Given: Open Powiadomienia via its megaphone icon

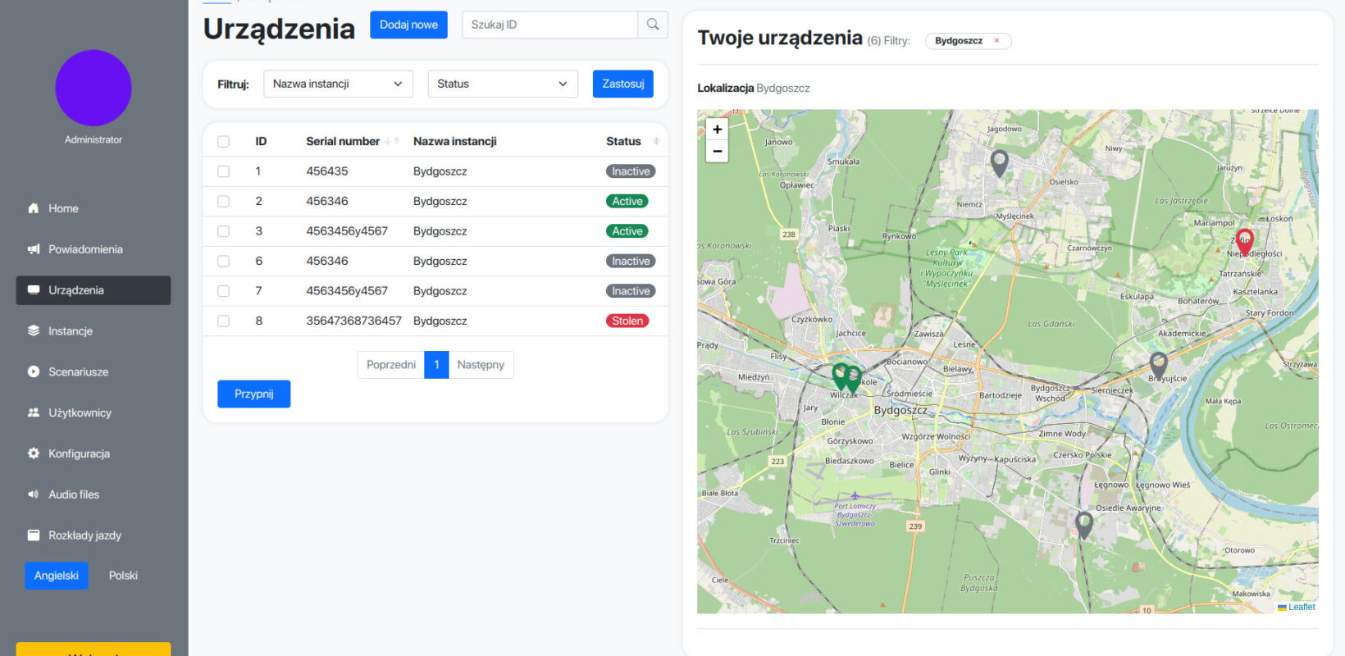Looking at the screenshot, I should (34, 249).
